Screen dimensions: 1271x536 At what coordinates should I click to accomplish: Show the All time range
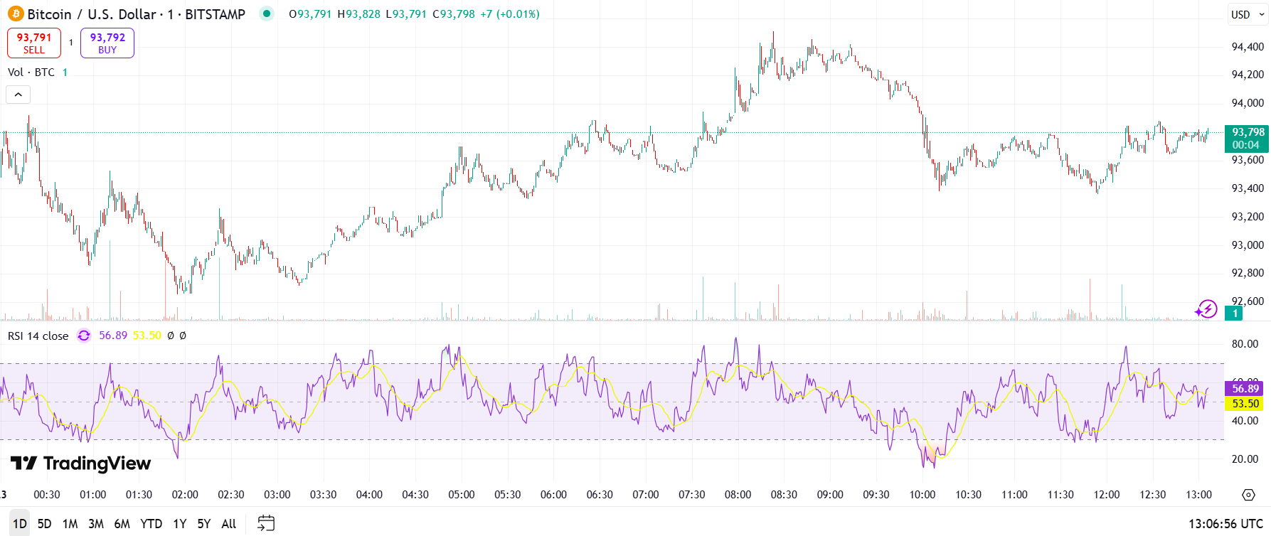[x=229, y=524]
